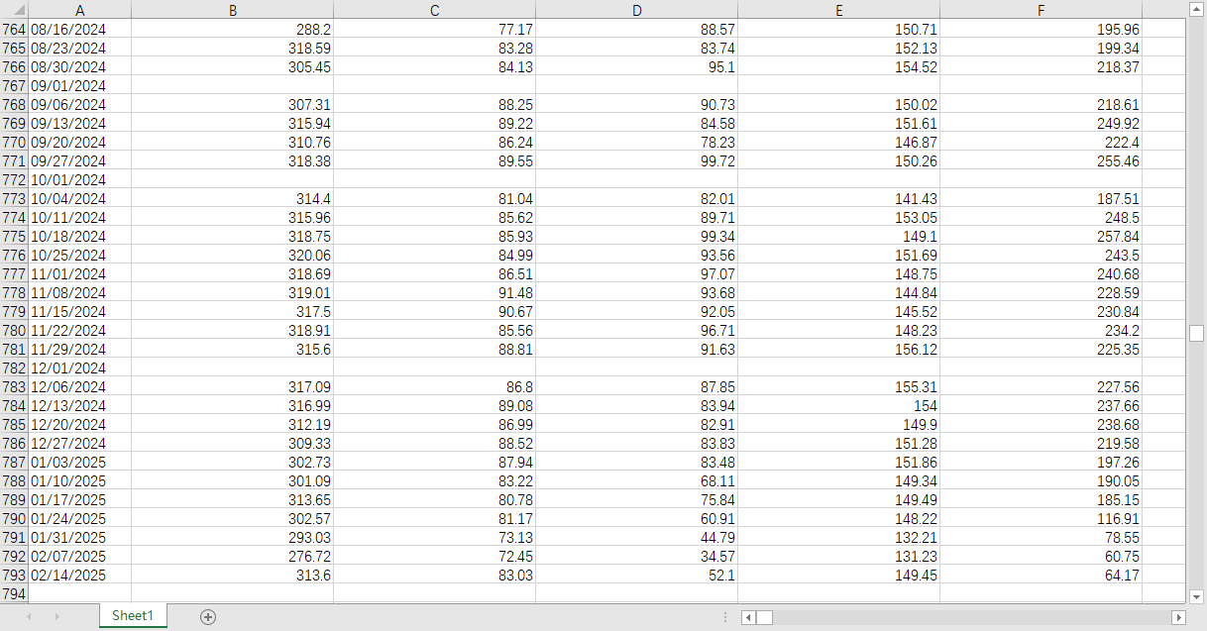Image resolution: width=1207 pixels, height=631 pixels.
Task: Select row 764 header
Action: coord(14,30)
